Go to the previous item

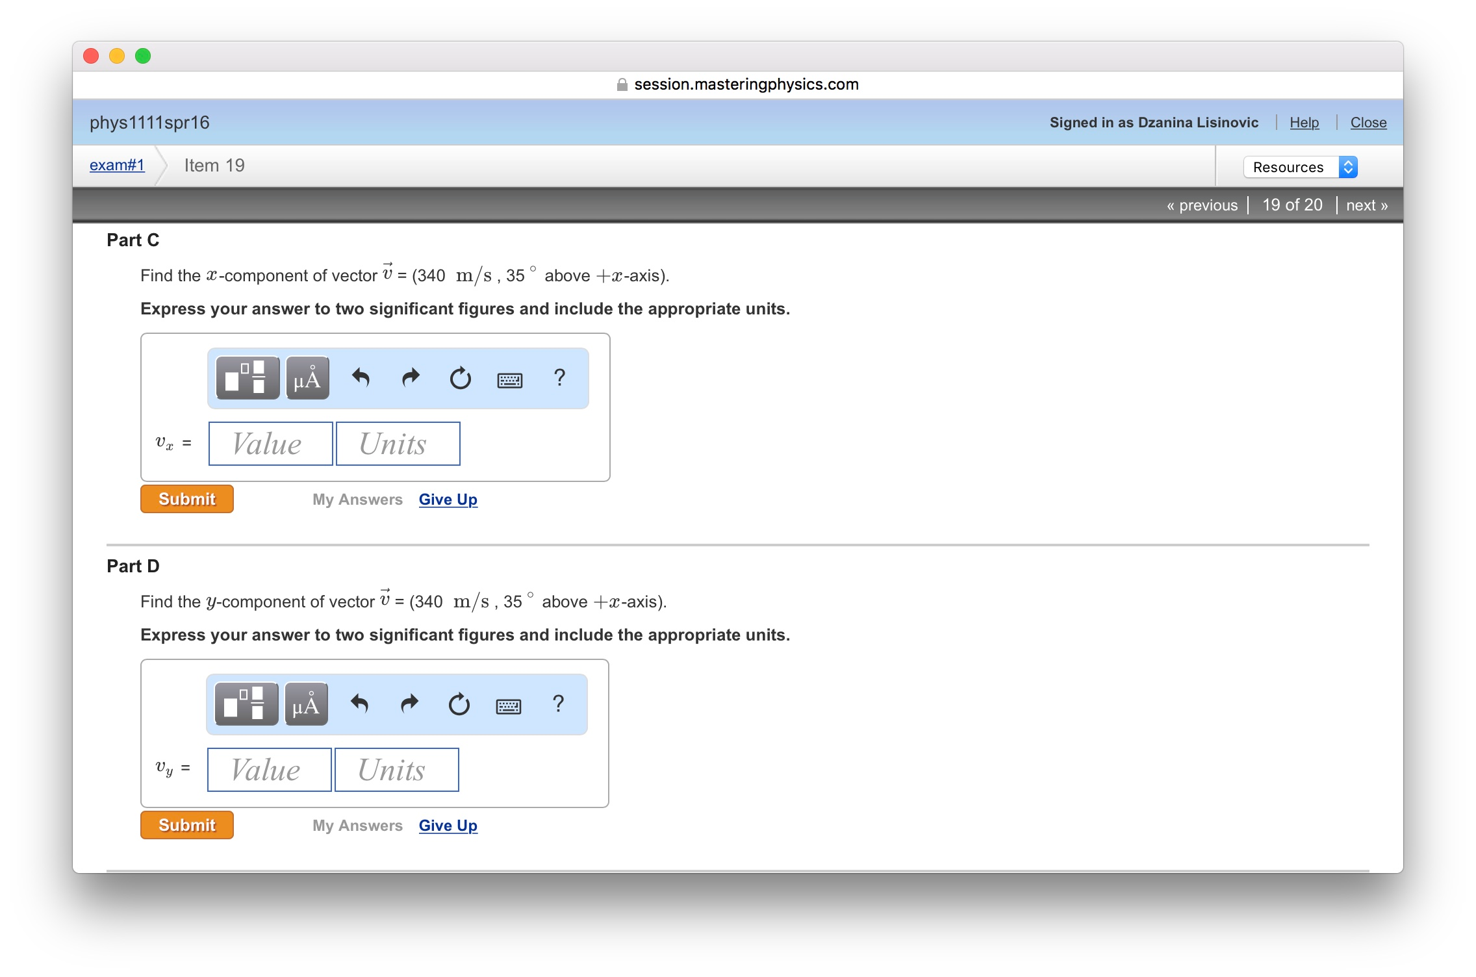[x=1202, y=205]
